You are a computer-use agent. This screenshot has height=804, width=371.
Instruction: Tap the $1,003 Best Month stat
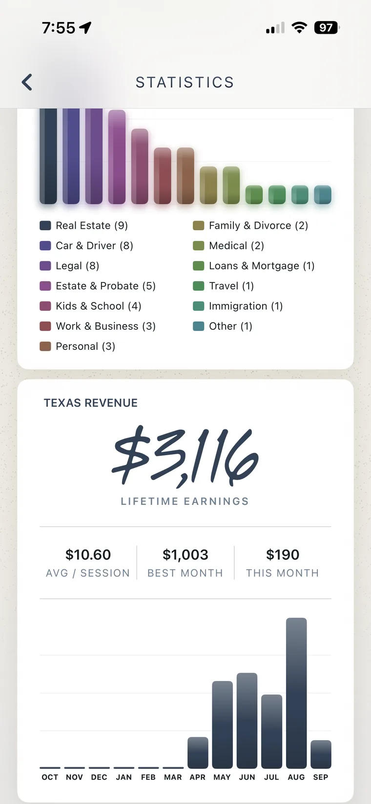coord(185,563)
